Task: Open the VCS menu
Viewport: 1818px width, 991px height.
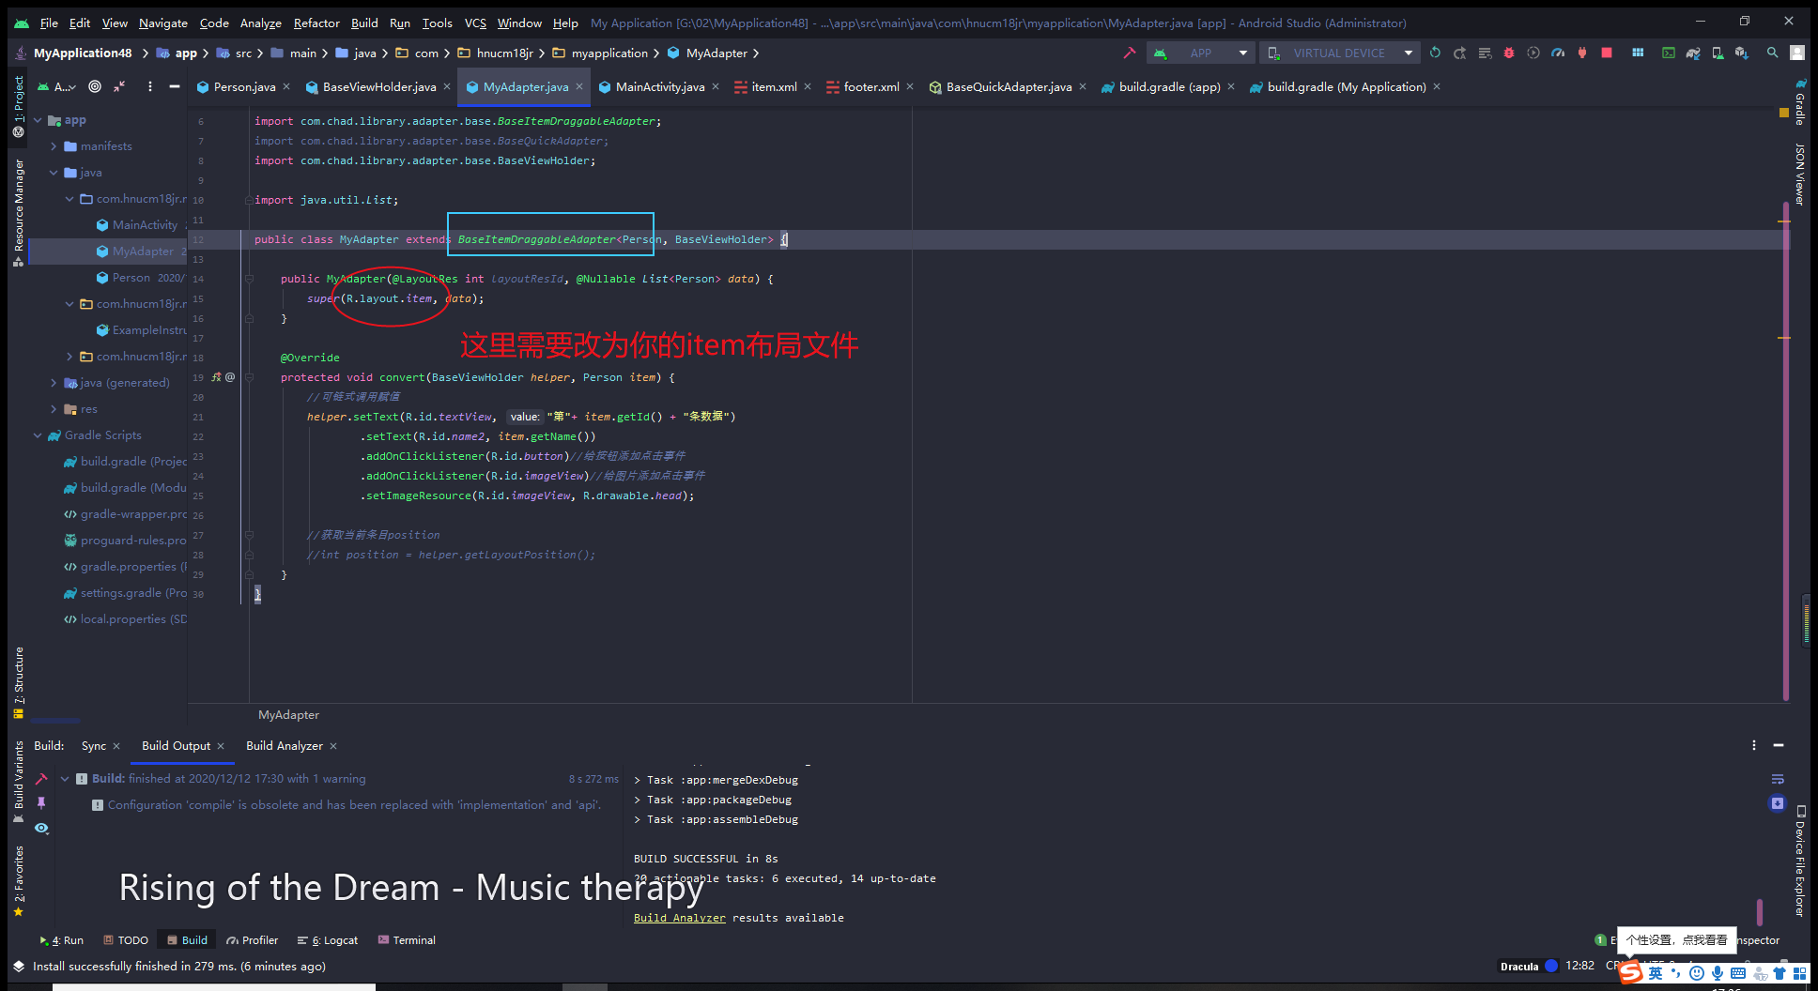Action: click(x=475, y=23)
